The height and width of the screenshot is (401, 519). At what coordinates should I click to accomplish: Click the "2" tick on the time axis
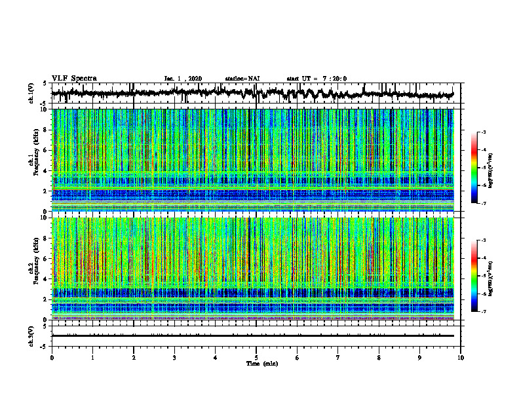pos(134,358)
